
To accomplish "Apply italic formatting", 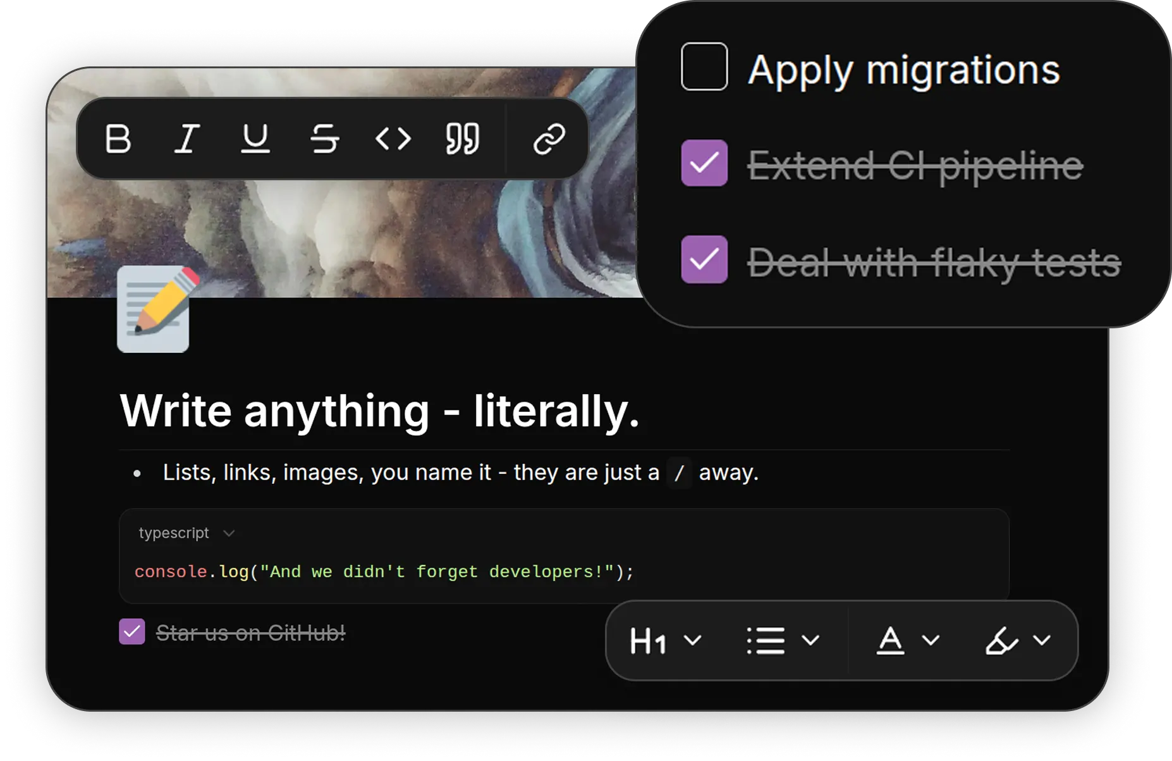I will pyautogui.click(x=187, y=139).
